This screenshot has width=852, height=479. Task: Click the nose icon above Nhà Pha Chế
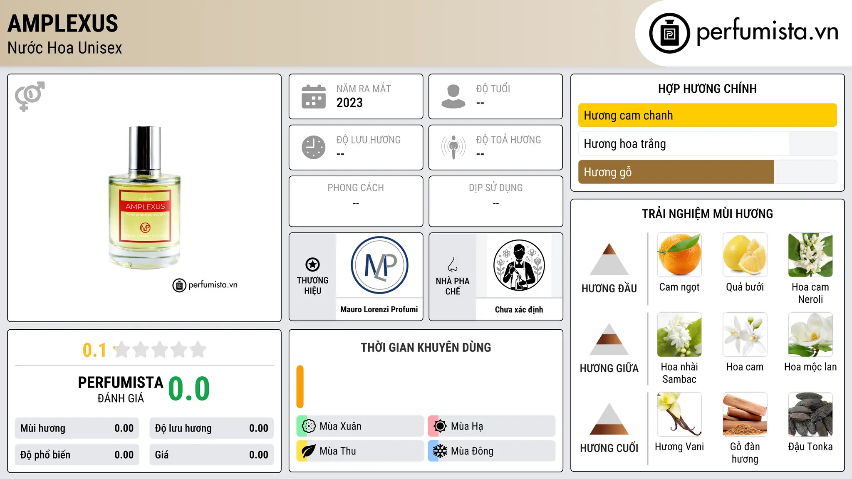(x=453, y=264)
